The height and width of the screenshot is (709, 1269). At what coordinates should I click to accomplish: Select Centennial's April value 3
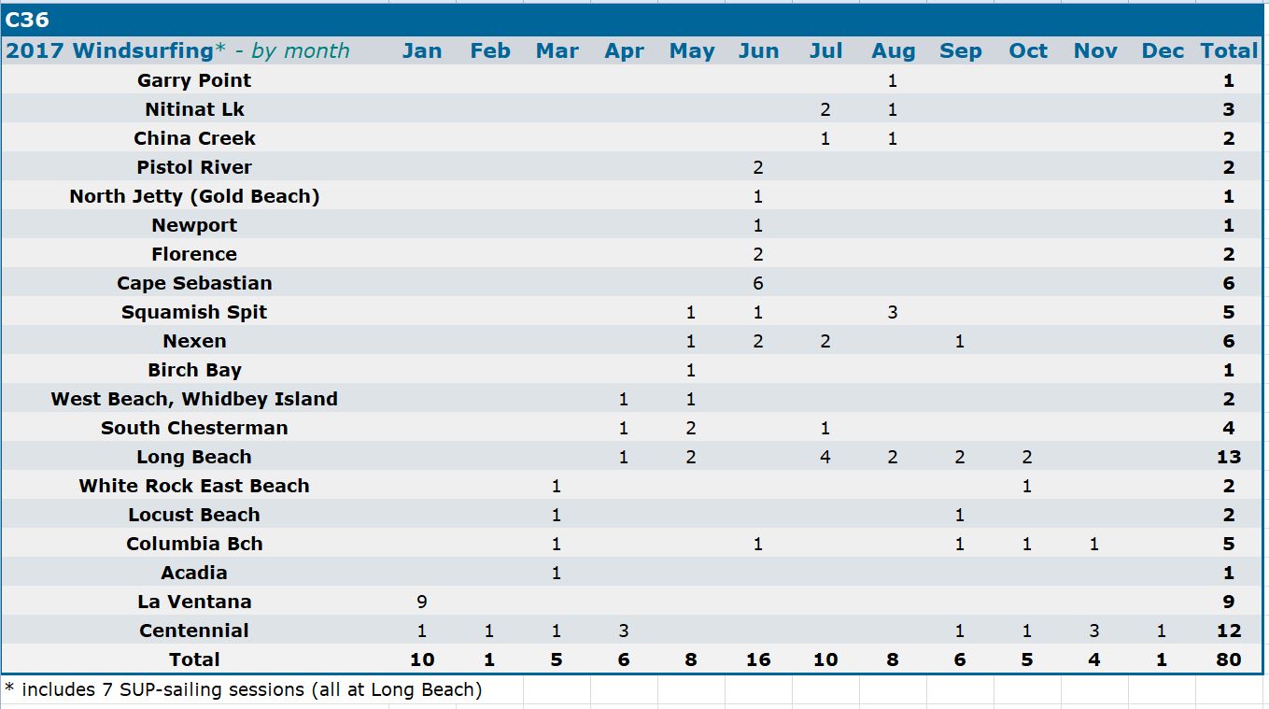click(624, 631)
